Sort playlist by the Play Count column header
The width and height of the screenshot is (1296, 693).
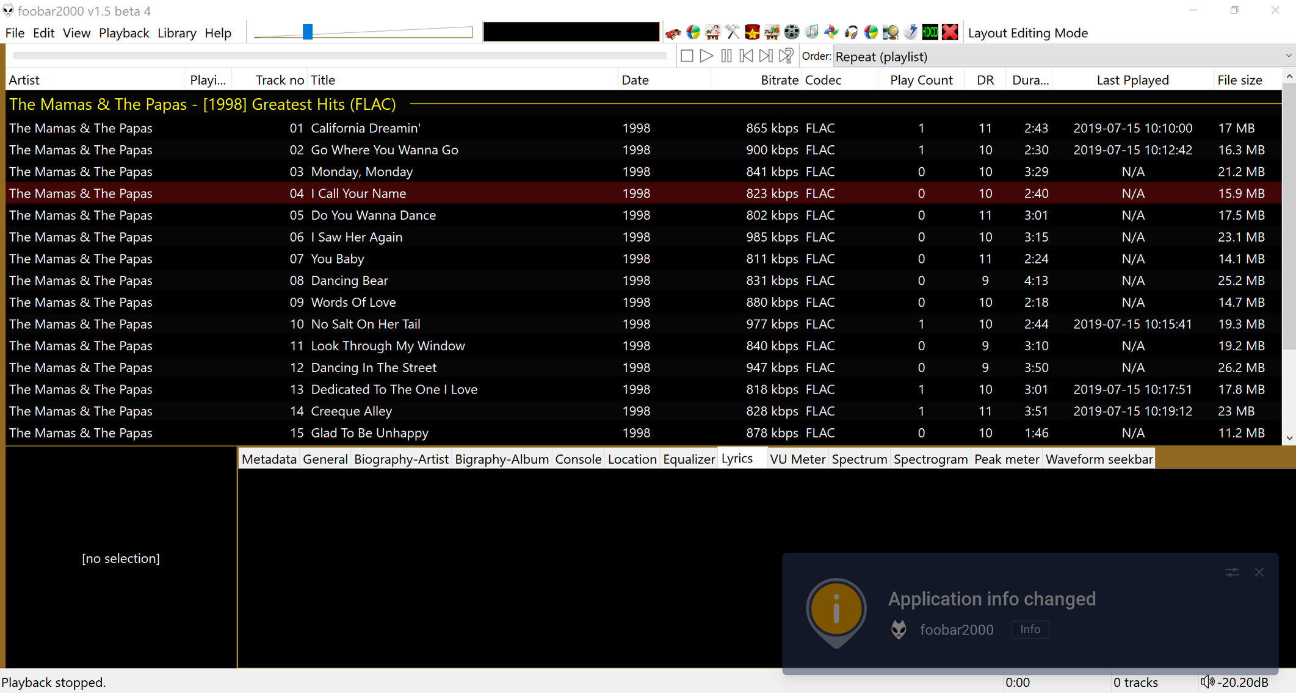(x=921, y=80)
